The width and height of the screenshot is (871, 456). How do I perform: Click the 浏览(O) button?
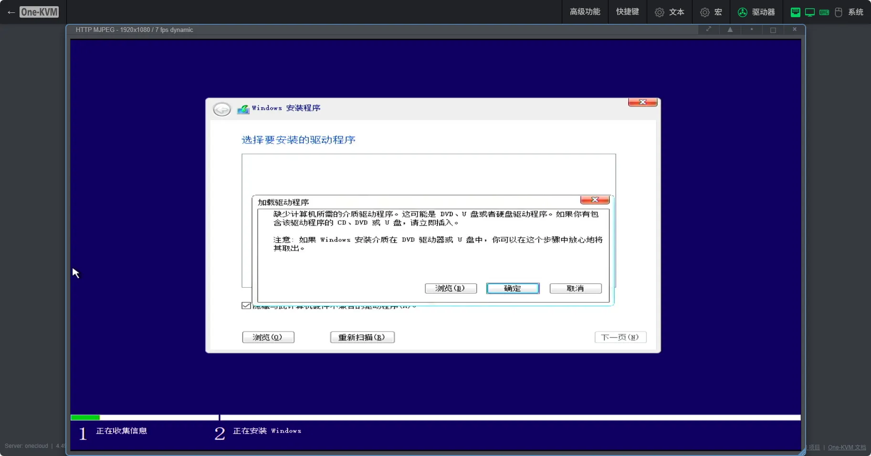(268, 337)
